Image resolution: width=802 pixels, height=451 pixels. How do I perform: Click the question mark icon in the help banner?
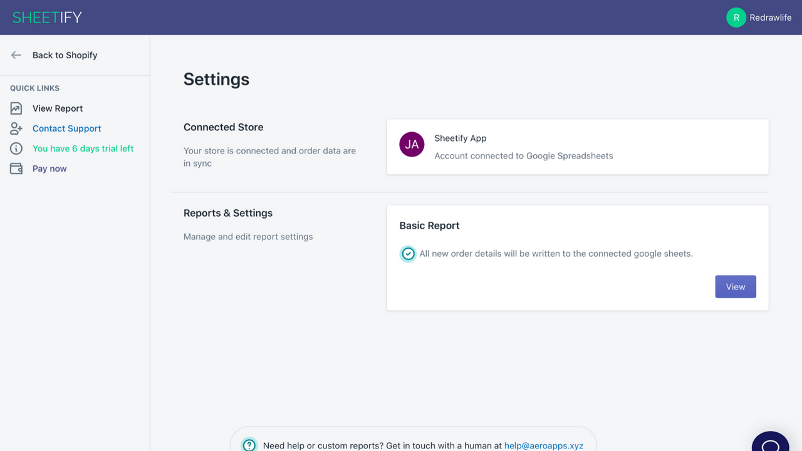249,445
